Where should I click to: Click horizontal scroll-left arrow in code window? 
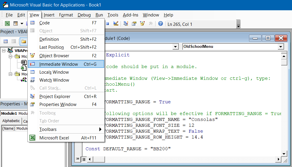pyautogui.click(x=90, y=159)
